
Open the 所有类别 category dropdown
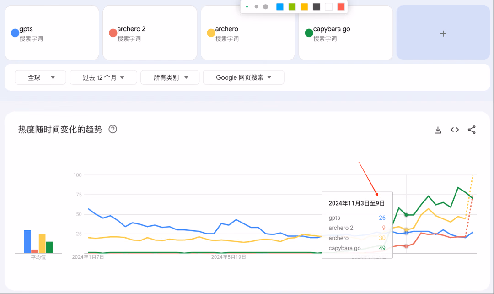click(x=170, y=77)
